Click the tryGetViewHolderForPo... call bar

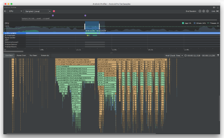coord(107,69)
